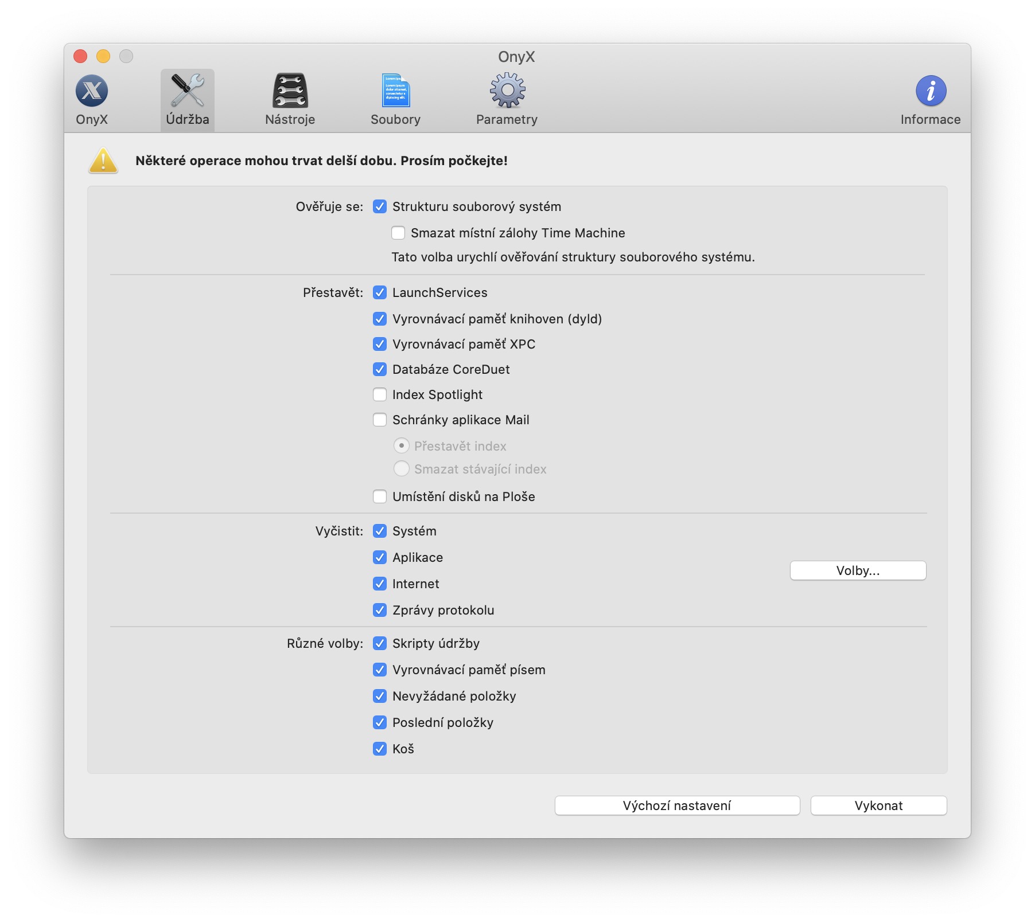
Task: Click the yellow warning triangle icon
Action: (x=103, y=161)
